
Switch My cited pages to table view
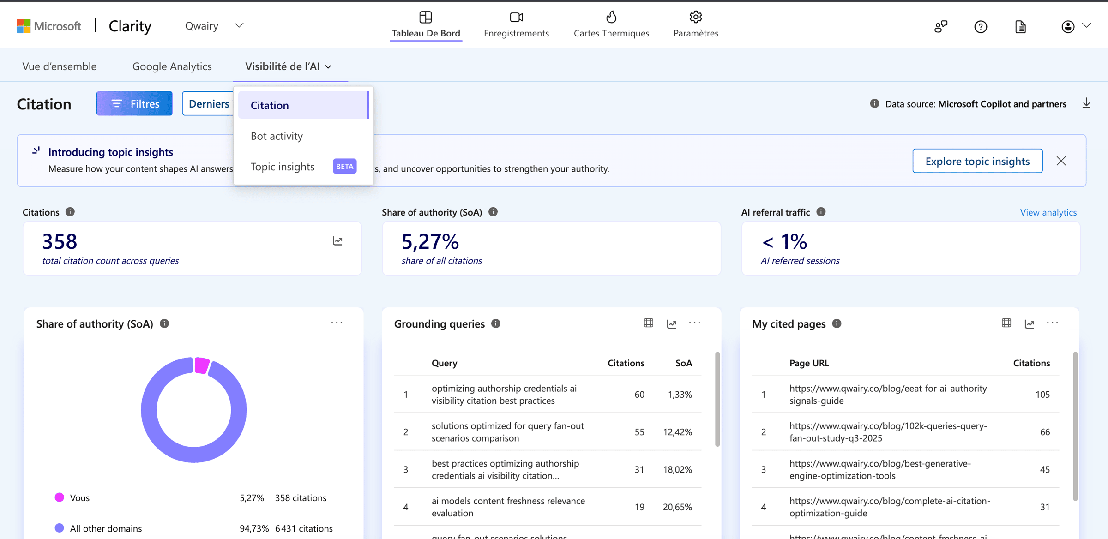coord(1006,323)
